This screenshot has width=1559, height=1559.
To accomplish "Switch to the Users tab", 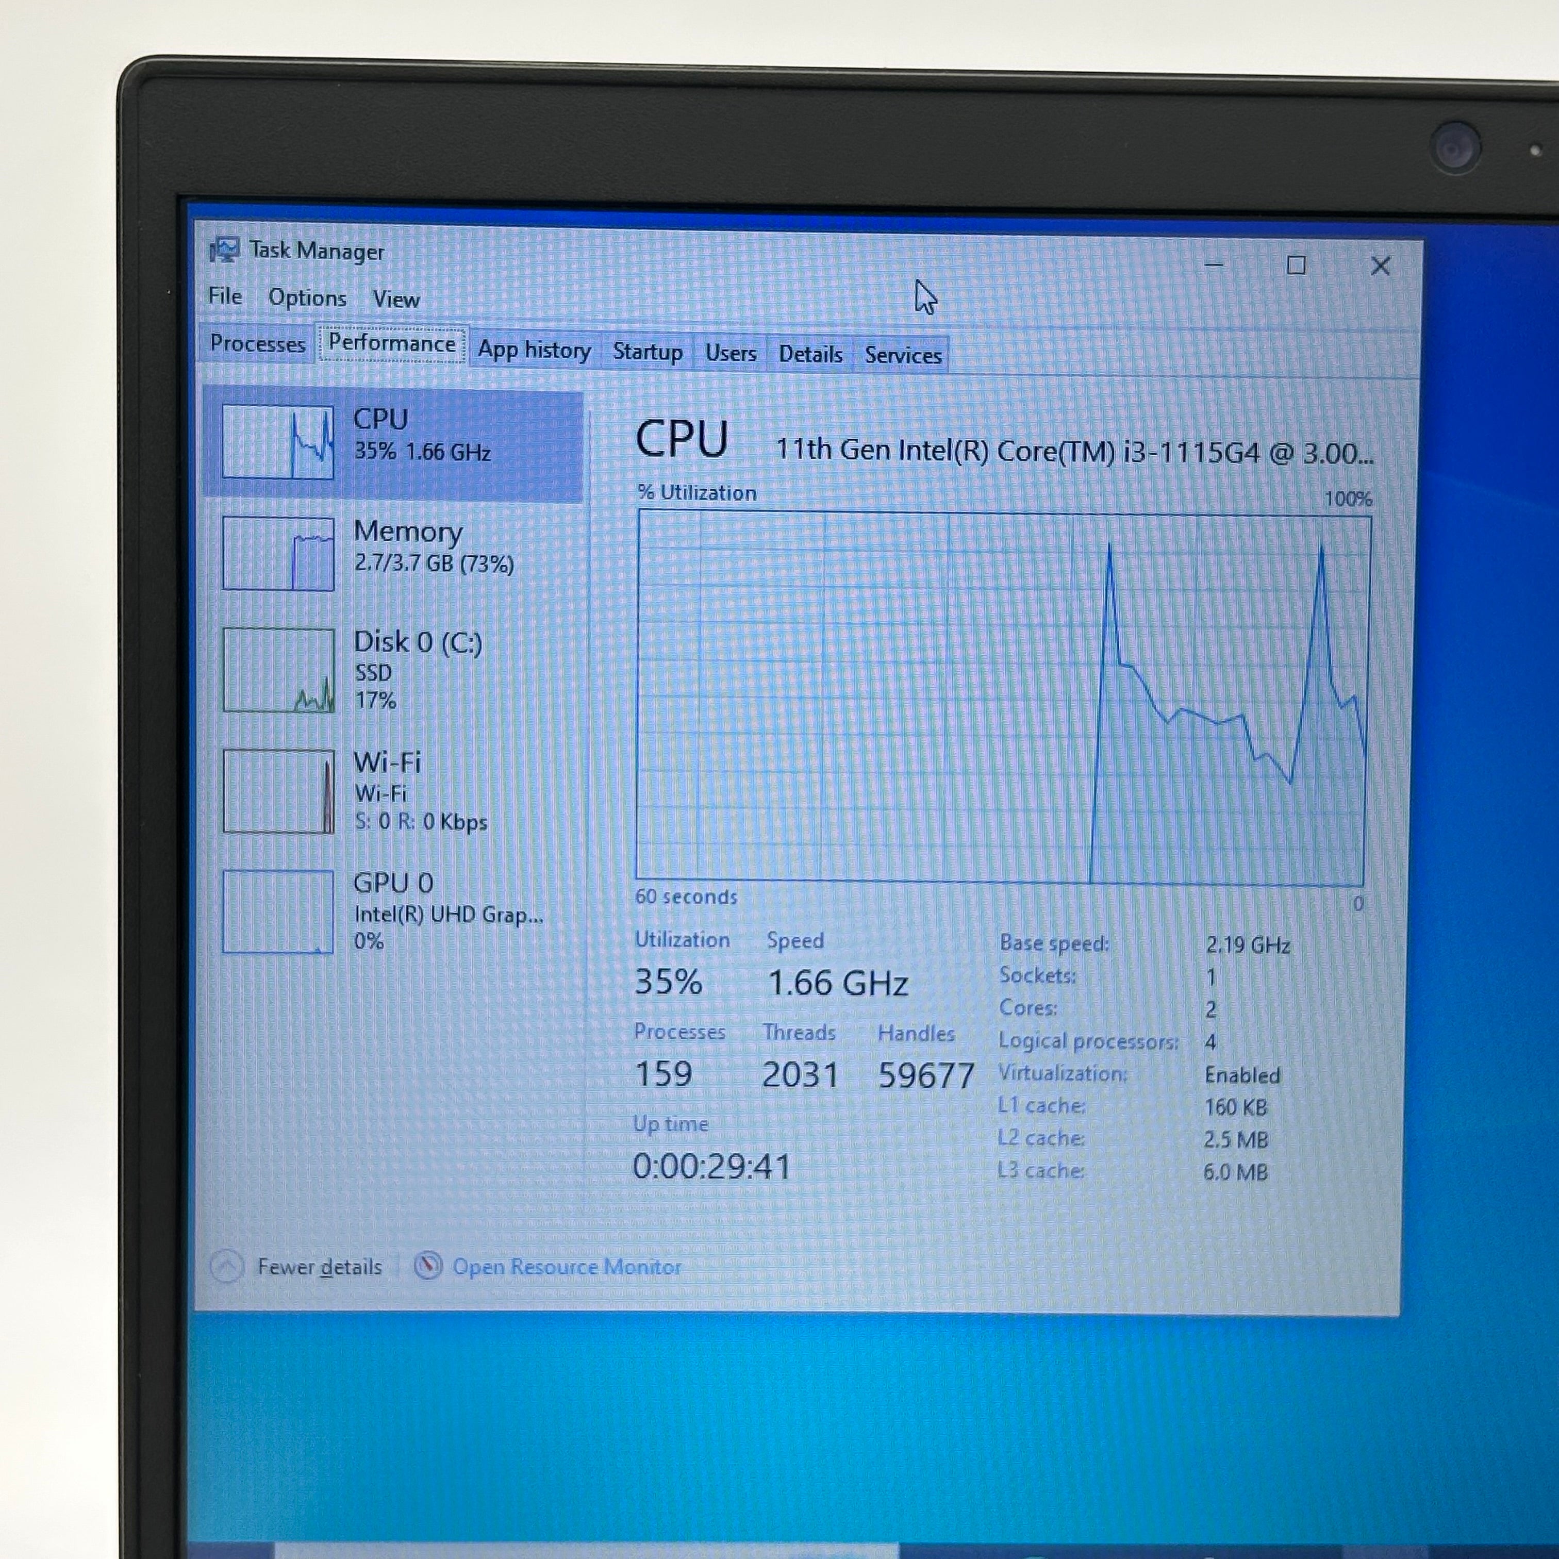I will (731, 354).
